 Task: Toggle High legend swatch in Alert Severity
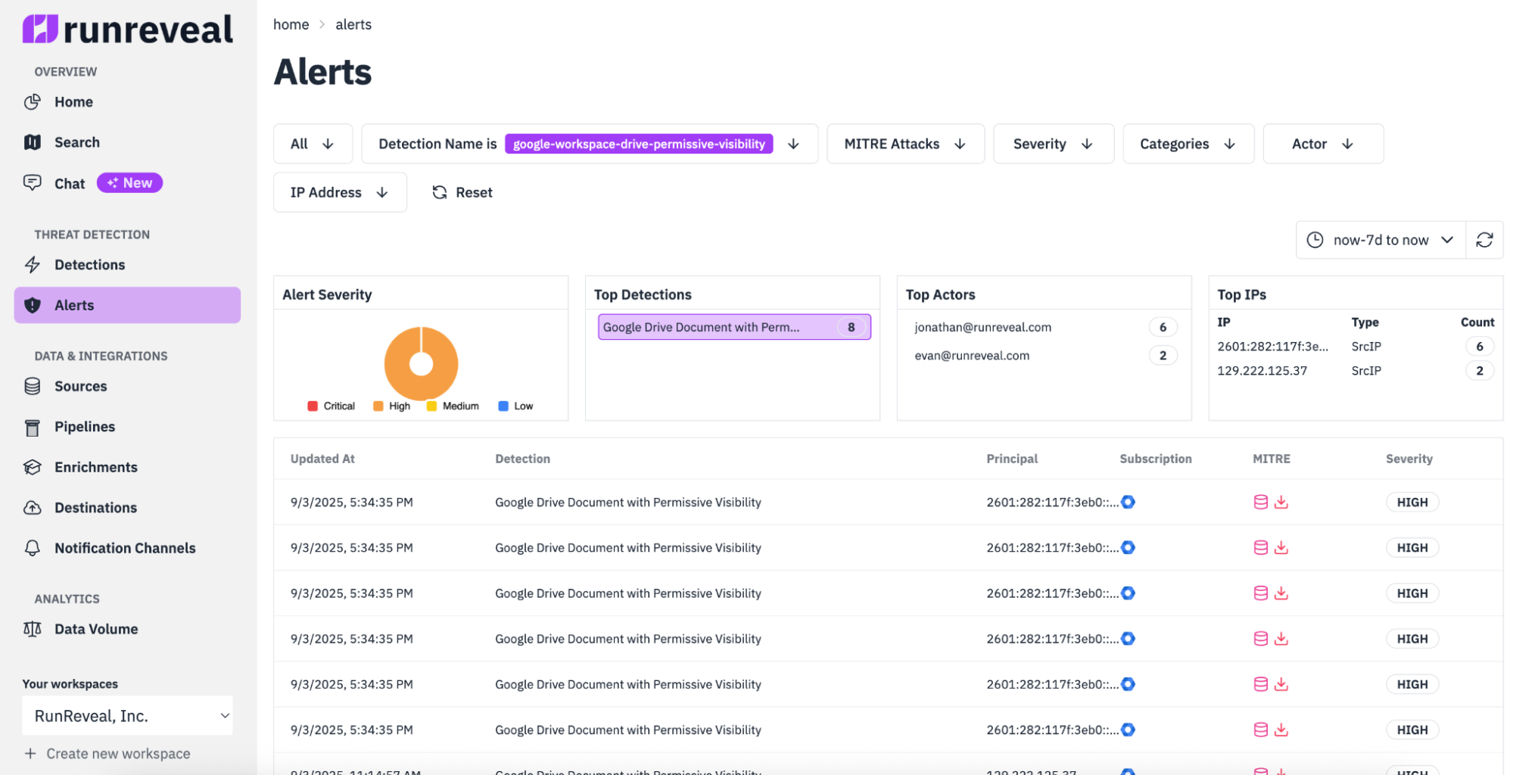click(378, 406)
